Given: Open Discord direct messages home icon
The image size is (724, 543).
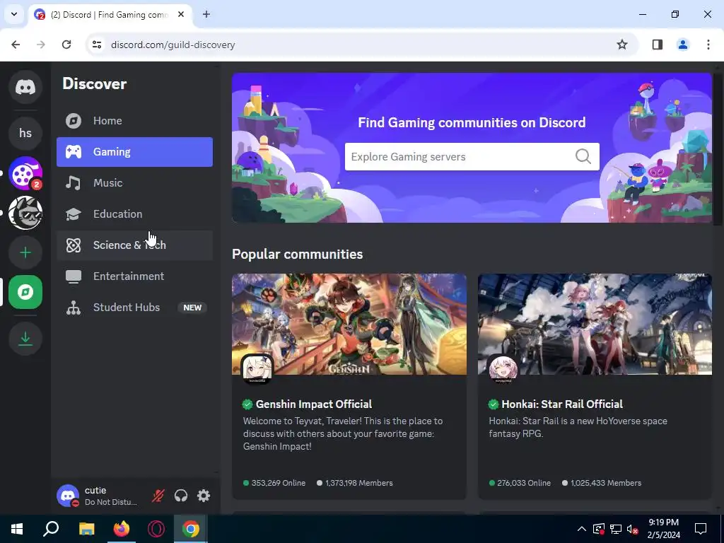Looking at the screenshot, I should tap(25, 87).
